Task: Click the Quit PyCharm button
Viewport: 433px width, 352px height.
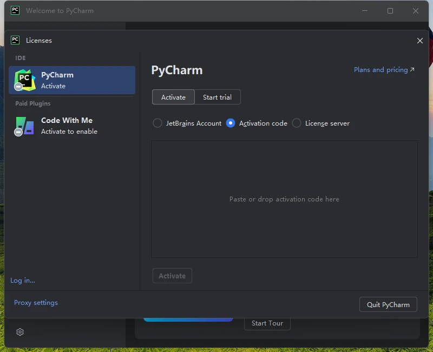Action: pos(388,304)
